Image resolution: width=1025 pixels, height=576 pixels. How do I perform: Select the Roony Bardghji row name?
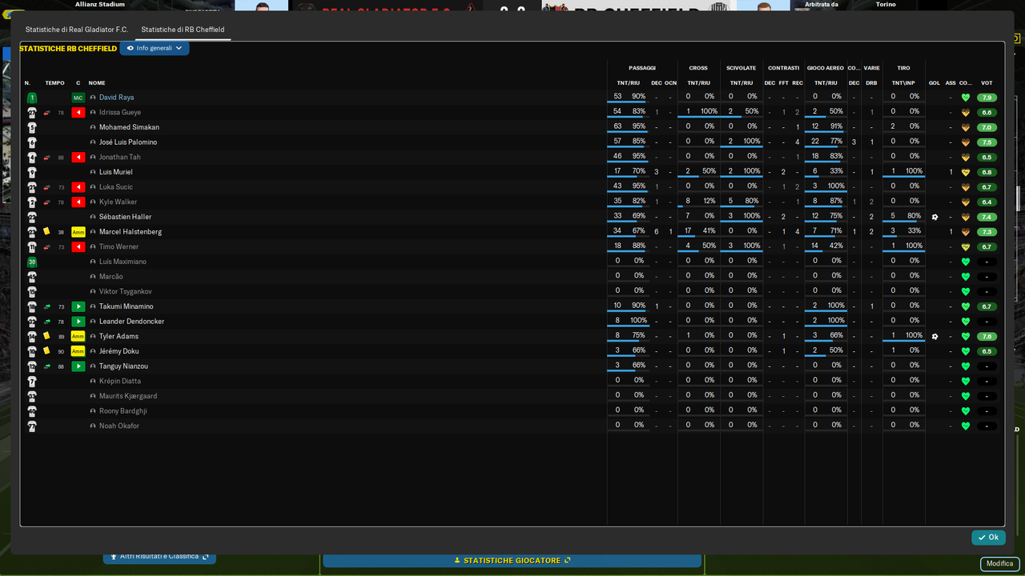click(x=123, y=411)
